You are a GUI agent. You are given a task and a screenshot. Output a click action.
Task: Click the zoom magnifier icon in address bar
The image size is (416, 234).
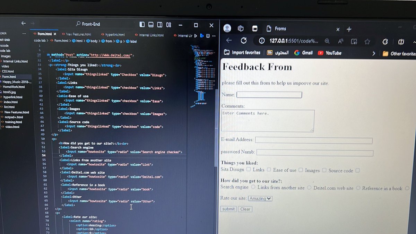pos(327,41)
